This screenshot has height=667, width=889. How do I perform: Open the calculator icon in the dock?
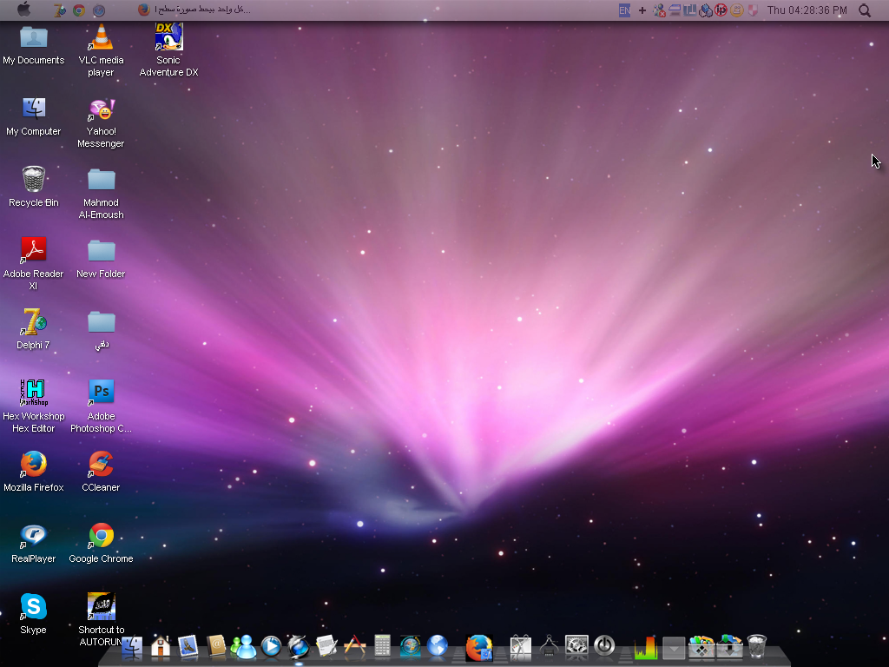click(382, 646)
